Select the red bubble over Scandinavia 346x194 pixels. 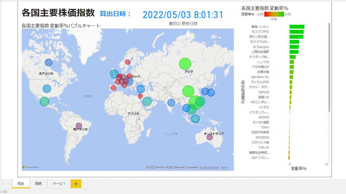(x=128, y=62)
